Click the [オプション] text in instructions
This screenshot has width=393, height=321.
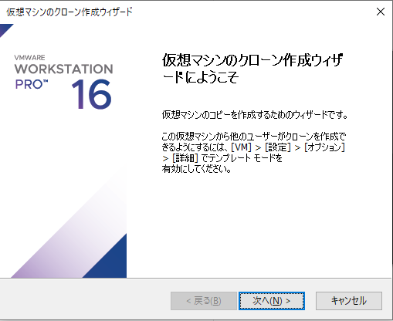[324, 147]
